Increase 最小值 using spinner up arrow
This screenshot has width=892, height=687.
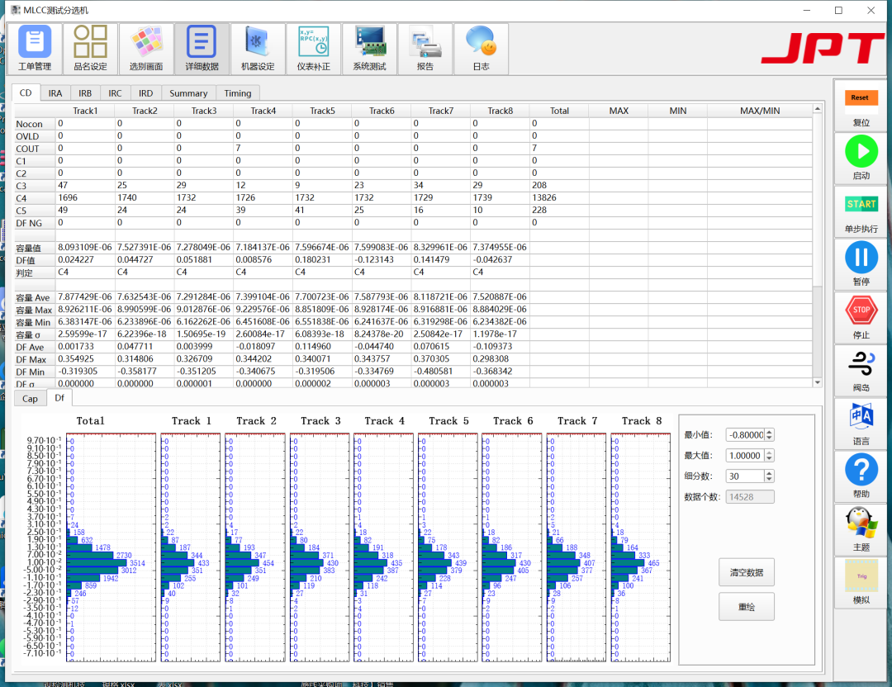coord(770,431)
